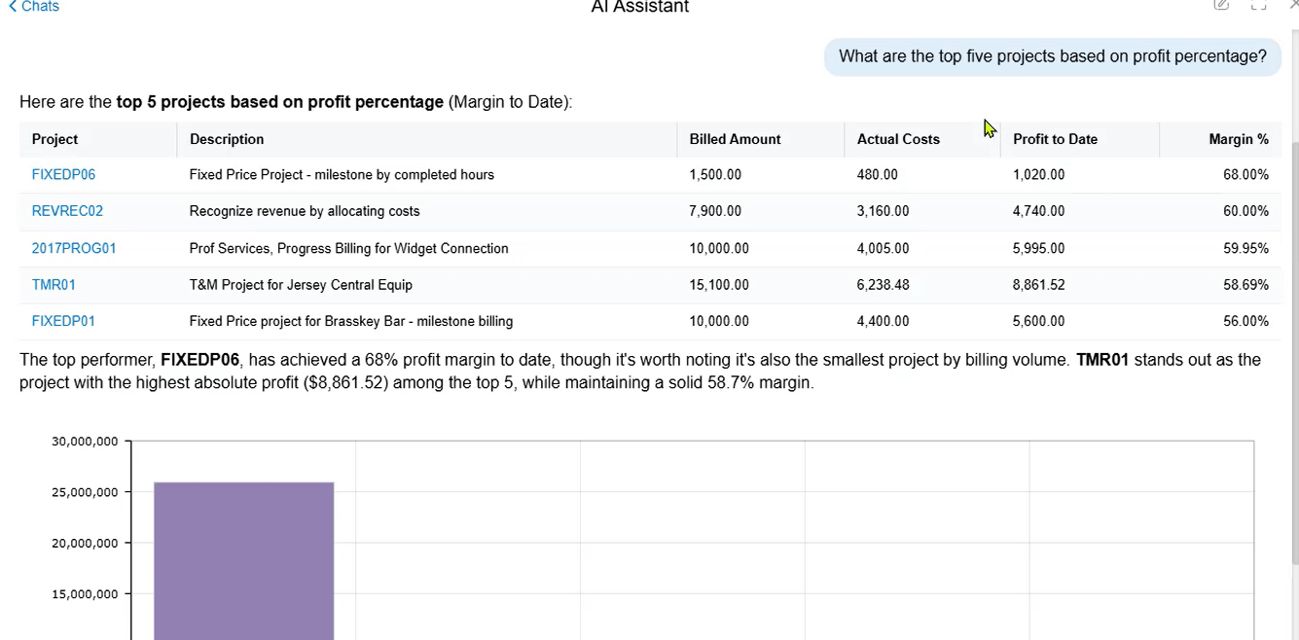1299x640 pixels.
Task: Click actual costs 4,400.00
Action: [883, 321]
